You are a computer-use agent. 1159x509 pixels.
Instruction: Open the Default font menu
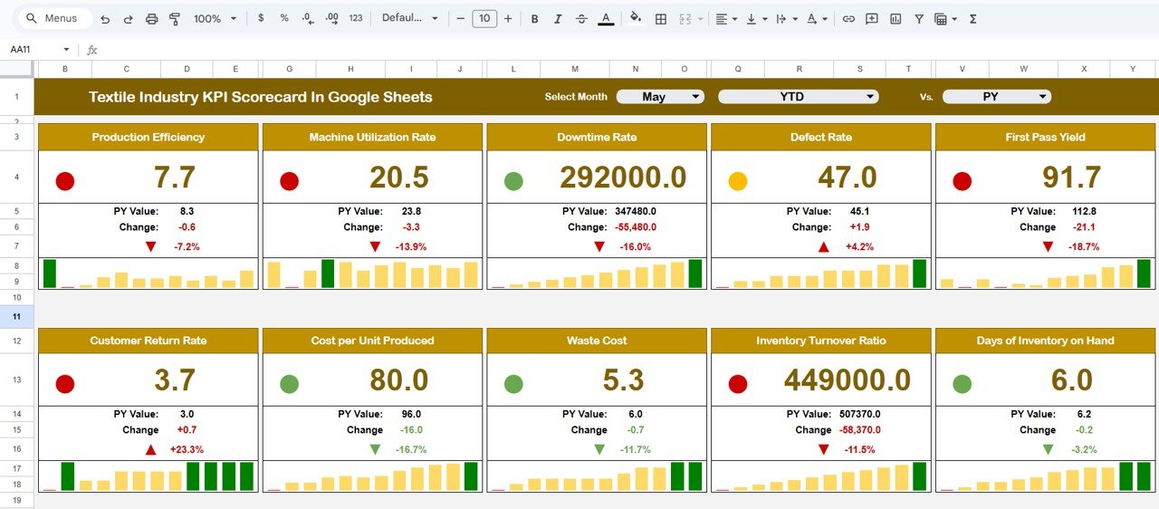(x=409, y=19)
